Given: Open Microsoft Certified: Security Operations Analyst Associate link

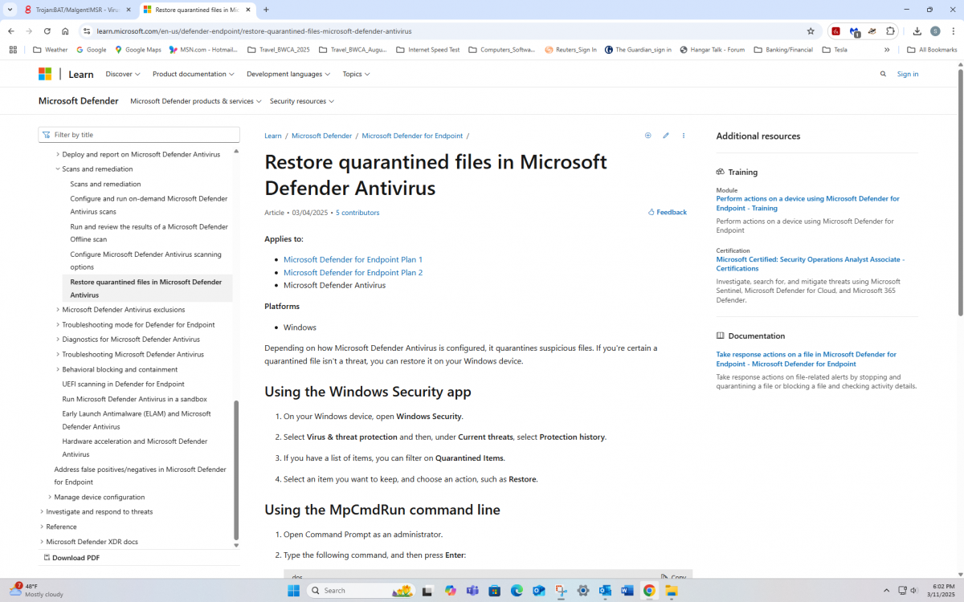Looking at the screenshot, I should coord(811,264).
